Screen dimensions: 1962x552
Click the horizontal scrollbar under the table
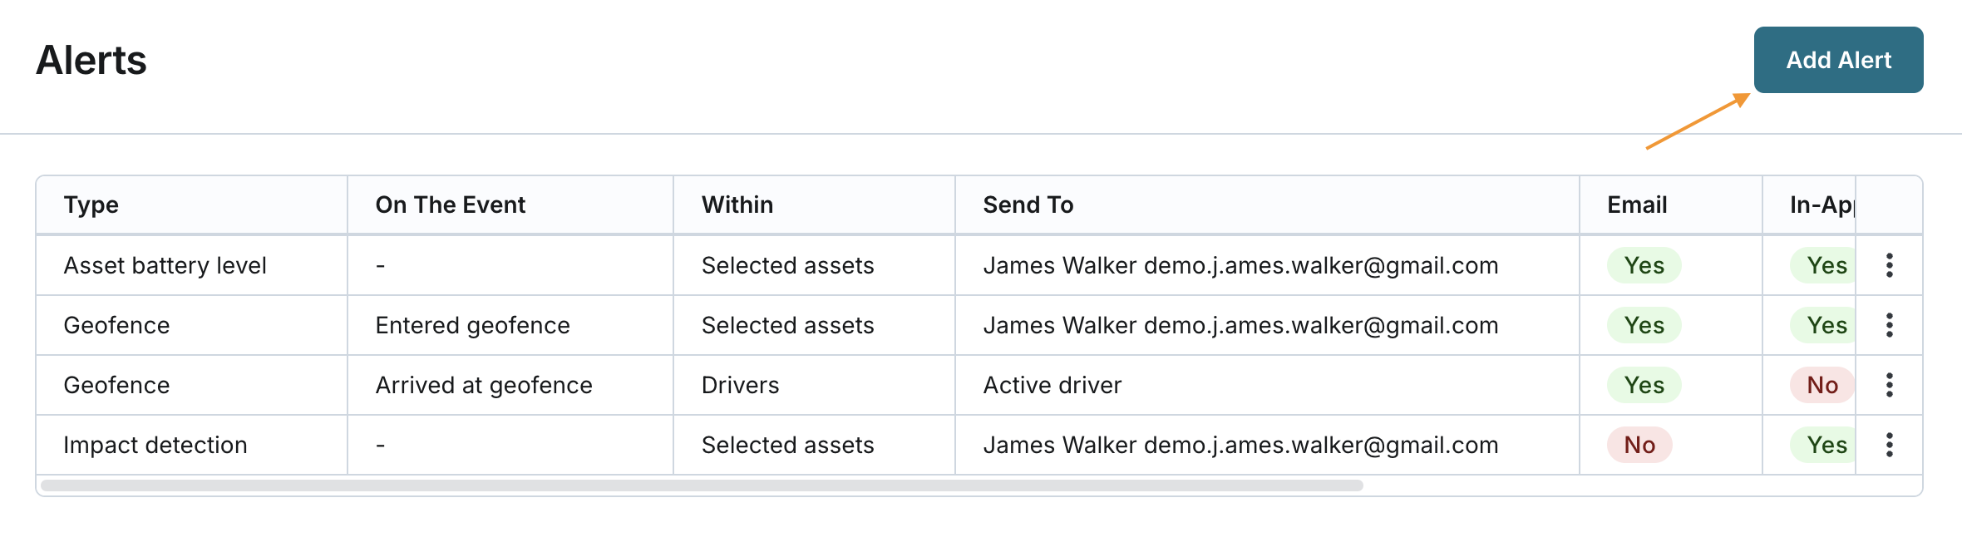point(701,485)
